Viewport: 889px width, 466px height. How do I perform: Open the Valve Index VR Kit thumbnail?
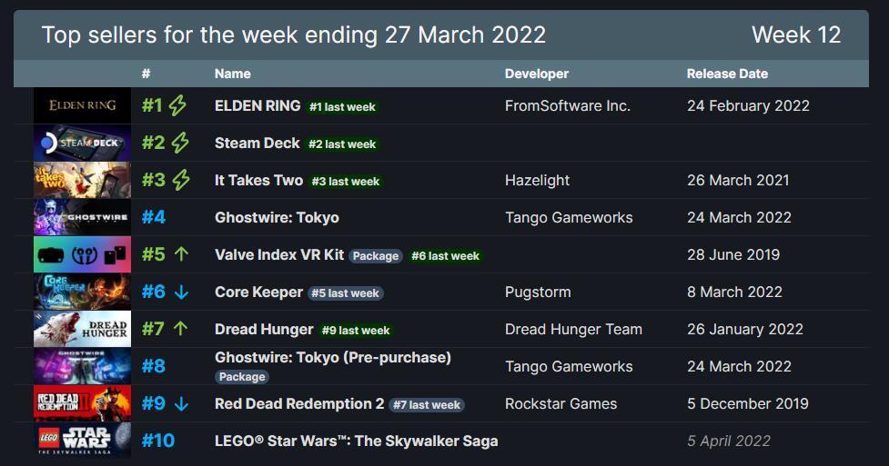(82, 254)
